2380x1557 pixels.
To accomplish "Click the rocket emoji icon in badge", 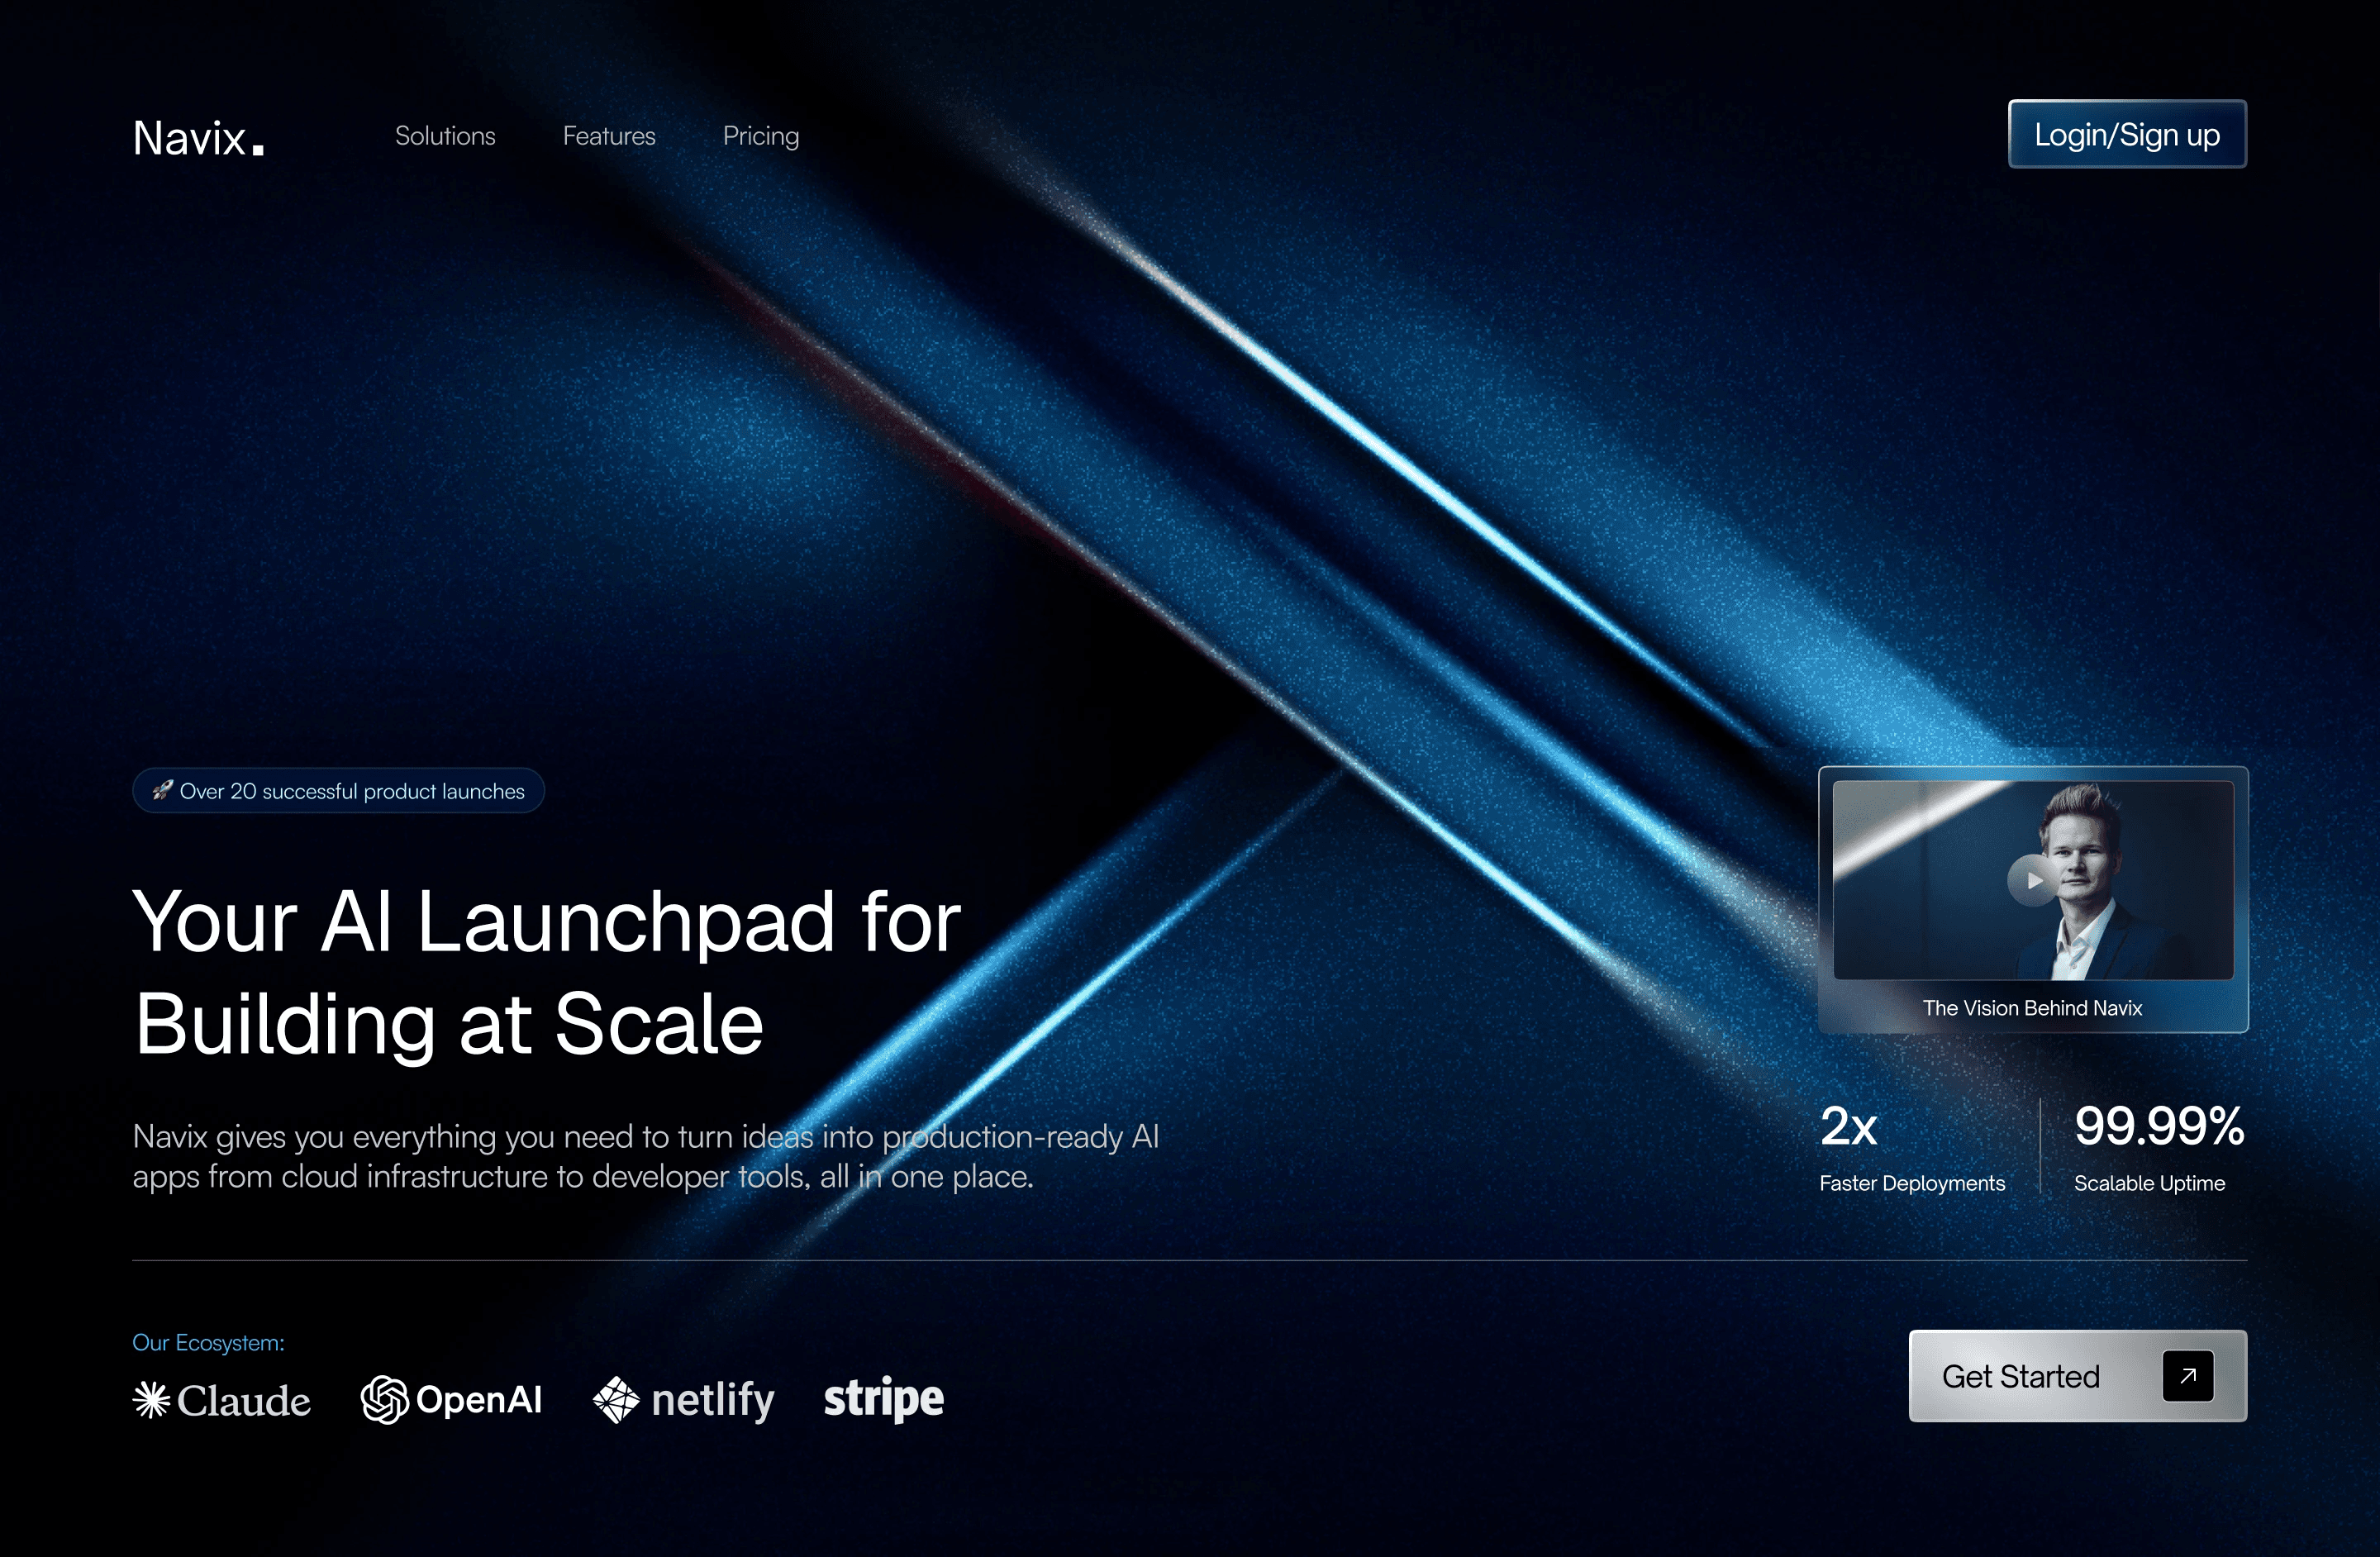I will pos(162,790).
